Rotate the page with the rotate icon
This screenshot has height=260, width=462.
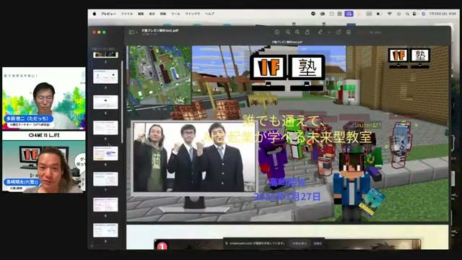pyautogui.click(x=339, y=32)
